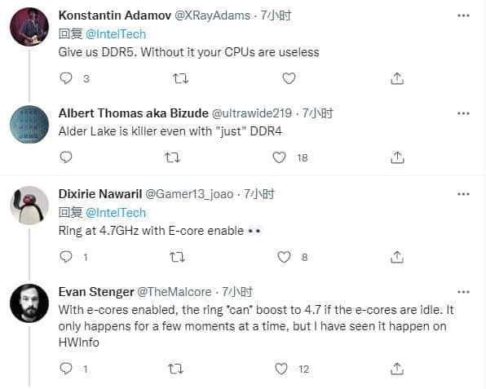Share Konstantin Adamov's tweet
The height and width of the screenshot is (389, 486).
point(397,78)
